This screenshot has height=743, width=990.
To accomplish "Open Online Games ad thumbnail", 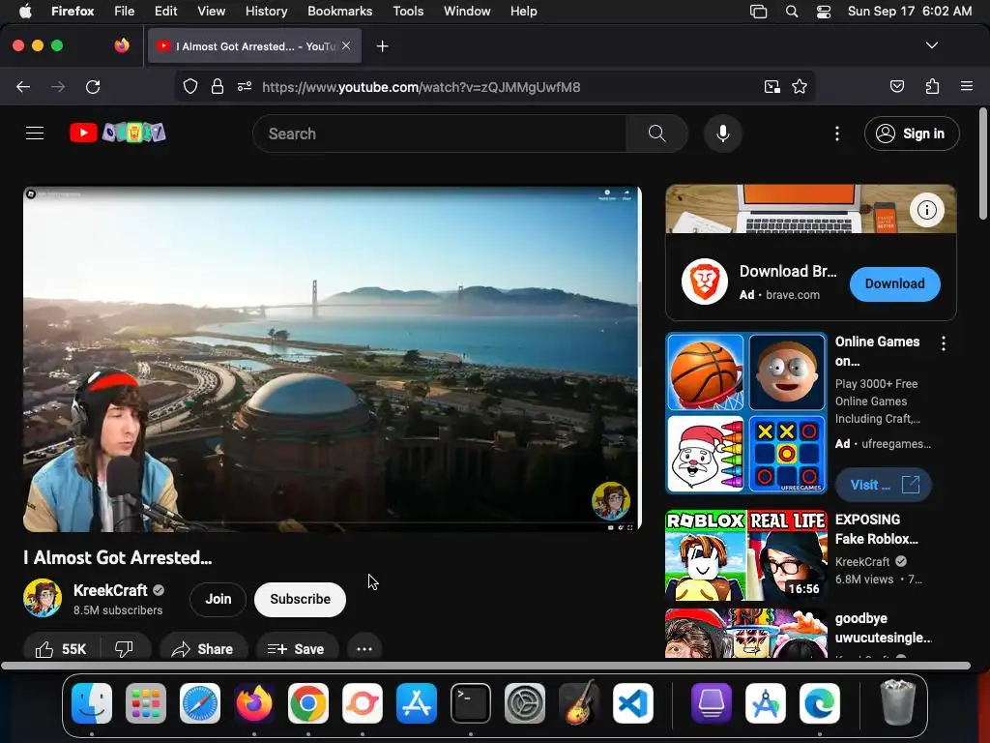I will point(745,413).
